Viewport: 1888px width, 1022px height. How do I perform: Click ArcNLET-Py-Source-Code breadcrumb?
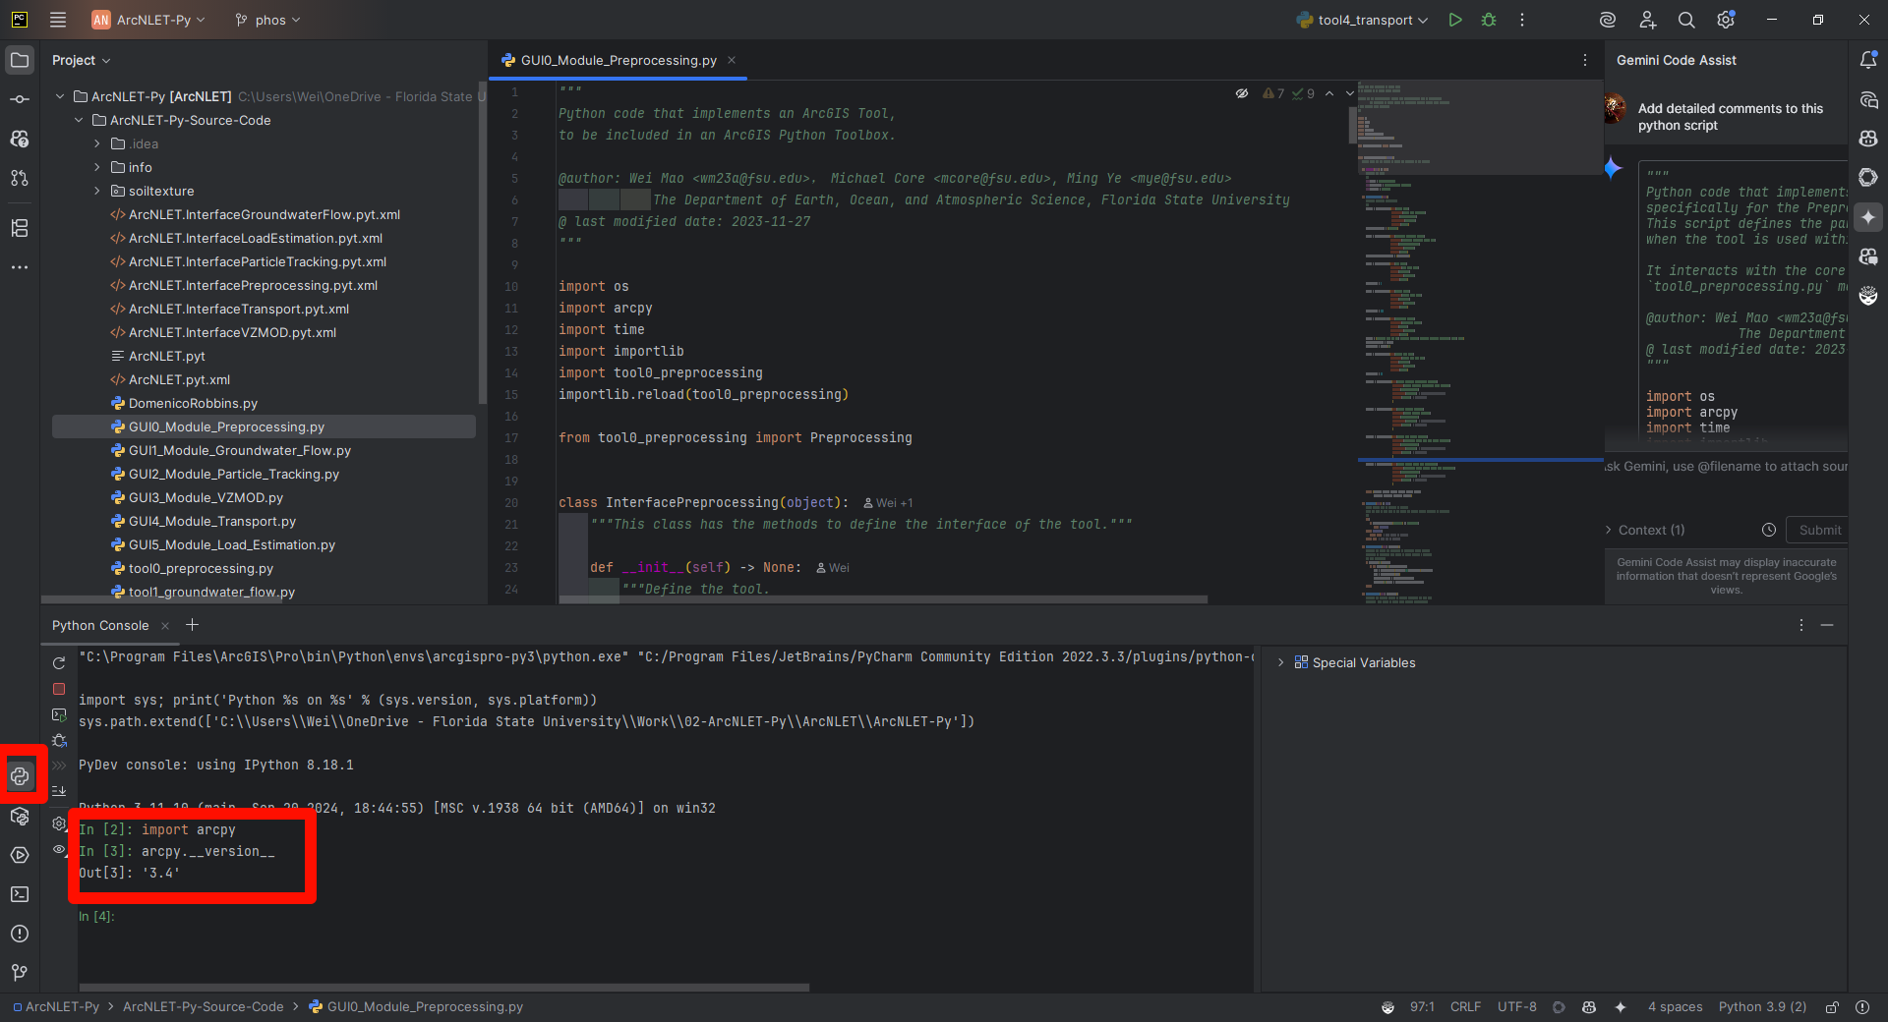tap(203, 1007)
